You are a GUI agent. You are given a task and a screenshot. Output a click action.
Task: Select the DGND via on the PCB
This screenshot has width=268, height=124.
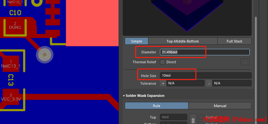45,55
